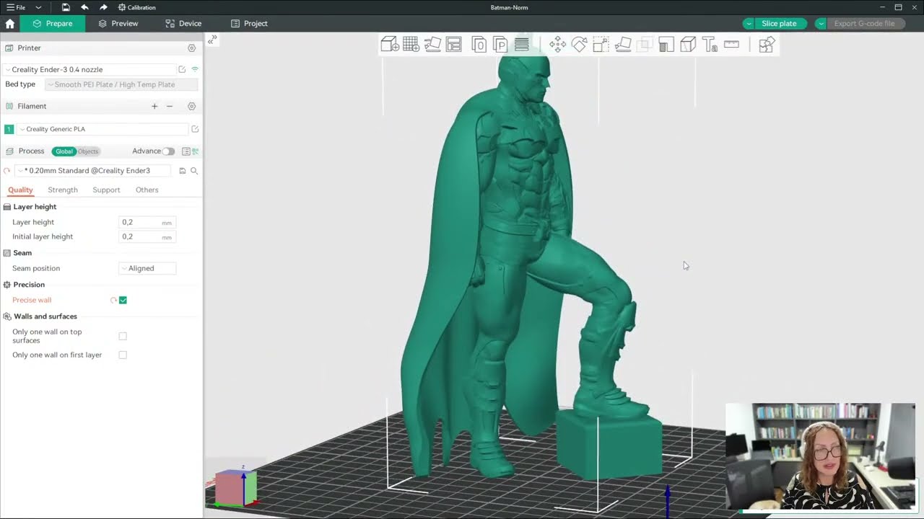Image resolution: width=924 pixels, height=519 pixels.
Task: Open Filament settings gear icon
Action: (x=191, y=106)
